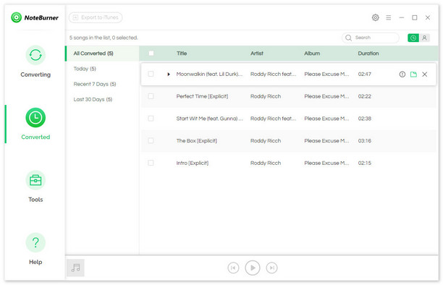443x285 pixels.
Task: Sort by Album column header
Action: (312, 54)
